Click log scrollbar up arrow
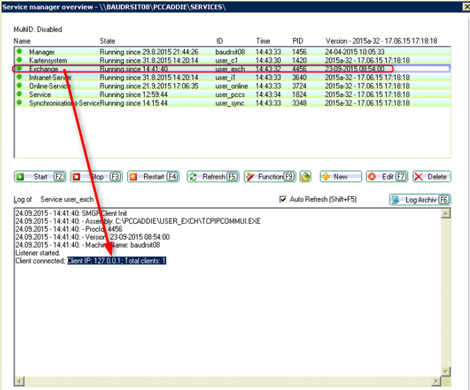Viewport: 470px width, 390px height. tap(446, 213)
